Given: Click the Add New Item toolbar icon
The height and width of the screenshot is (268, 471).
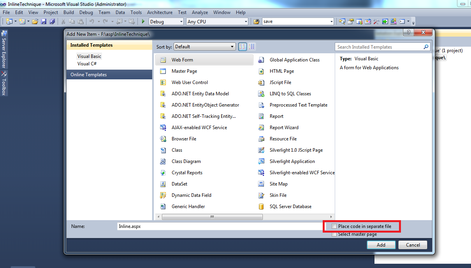Looking at the screenshot, I should pyautogui.click(x=22, y=21).
